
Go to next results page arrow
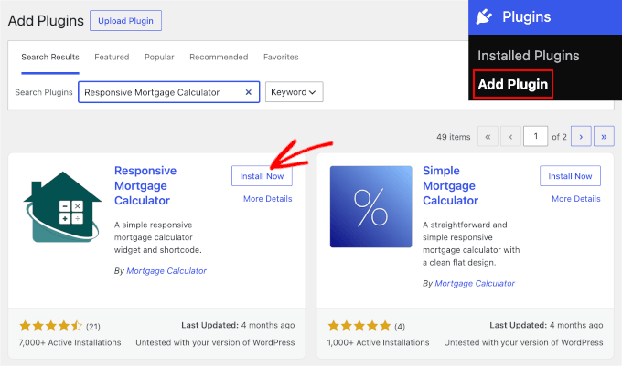point(581,137)
